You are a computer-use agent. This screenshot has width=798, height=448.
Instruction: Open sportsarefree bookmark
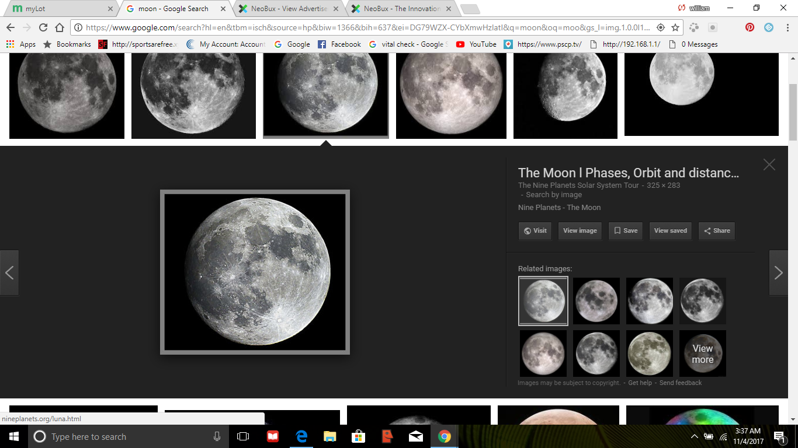[138, 44]
